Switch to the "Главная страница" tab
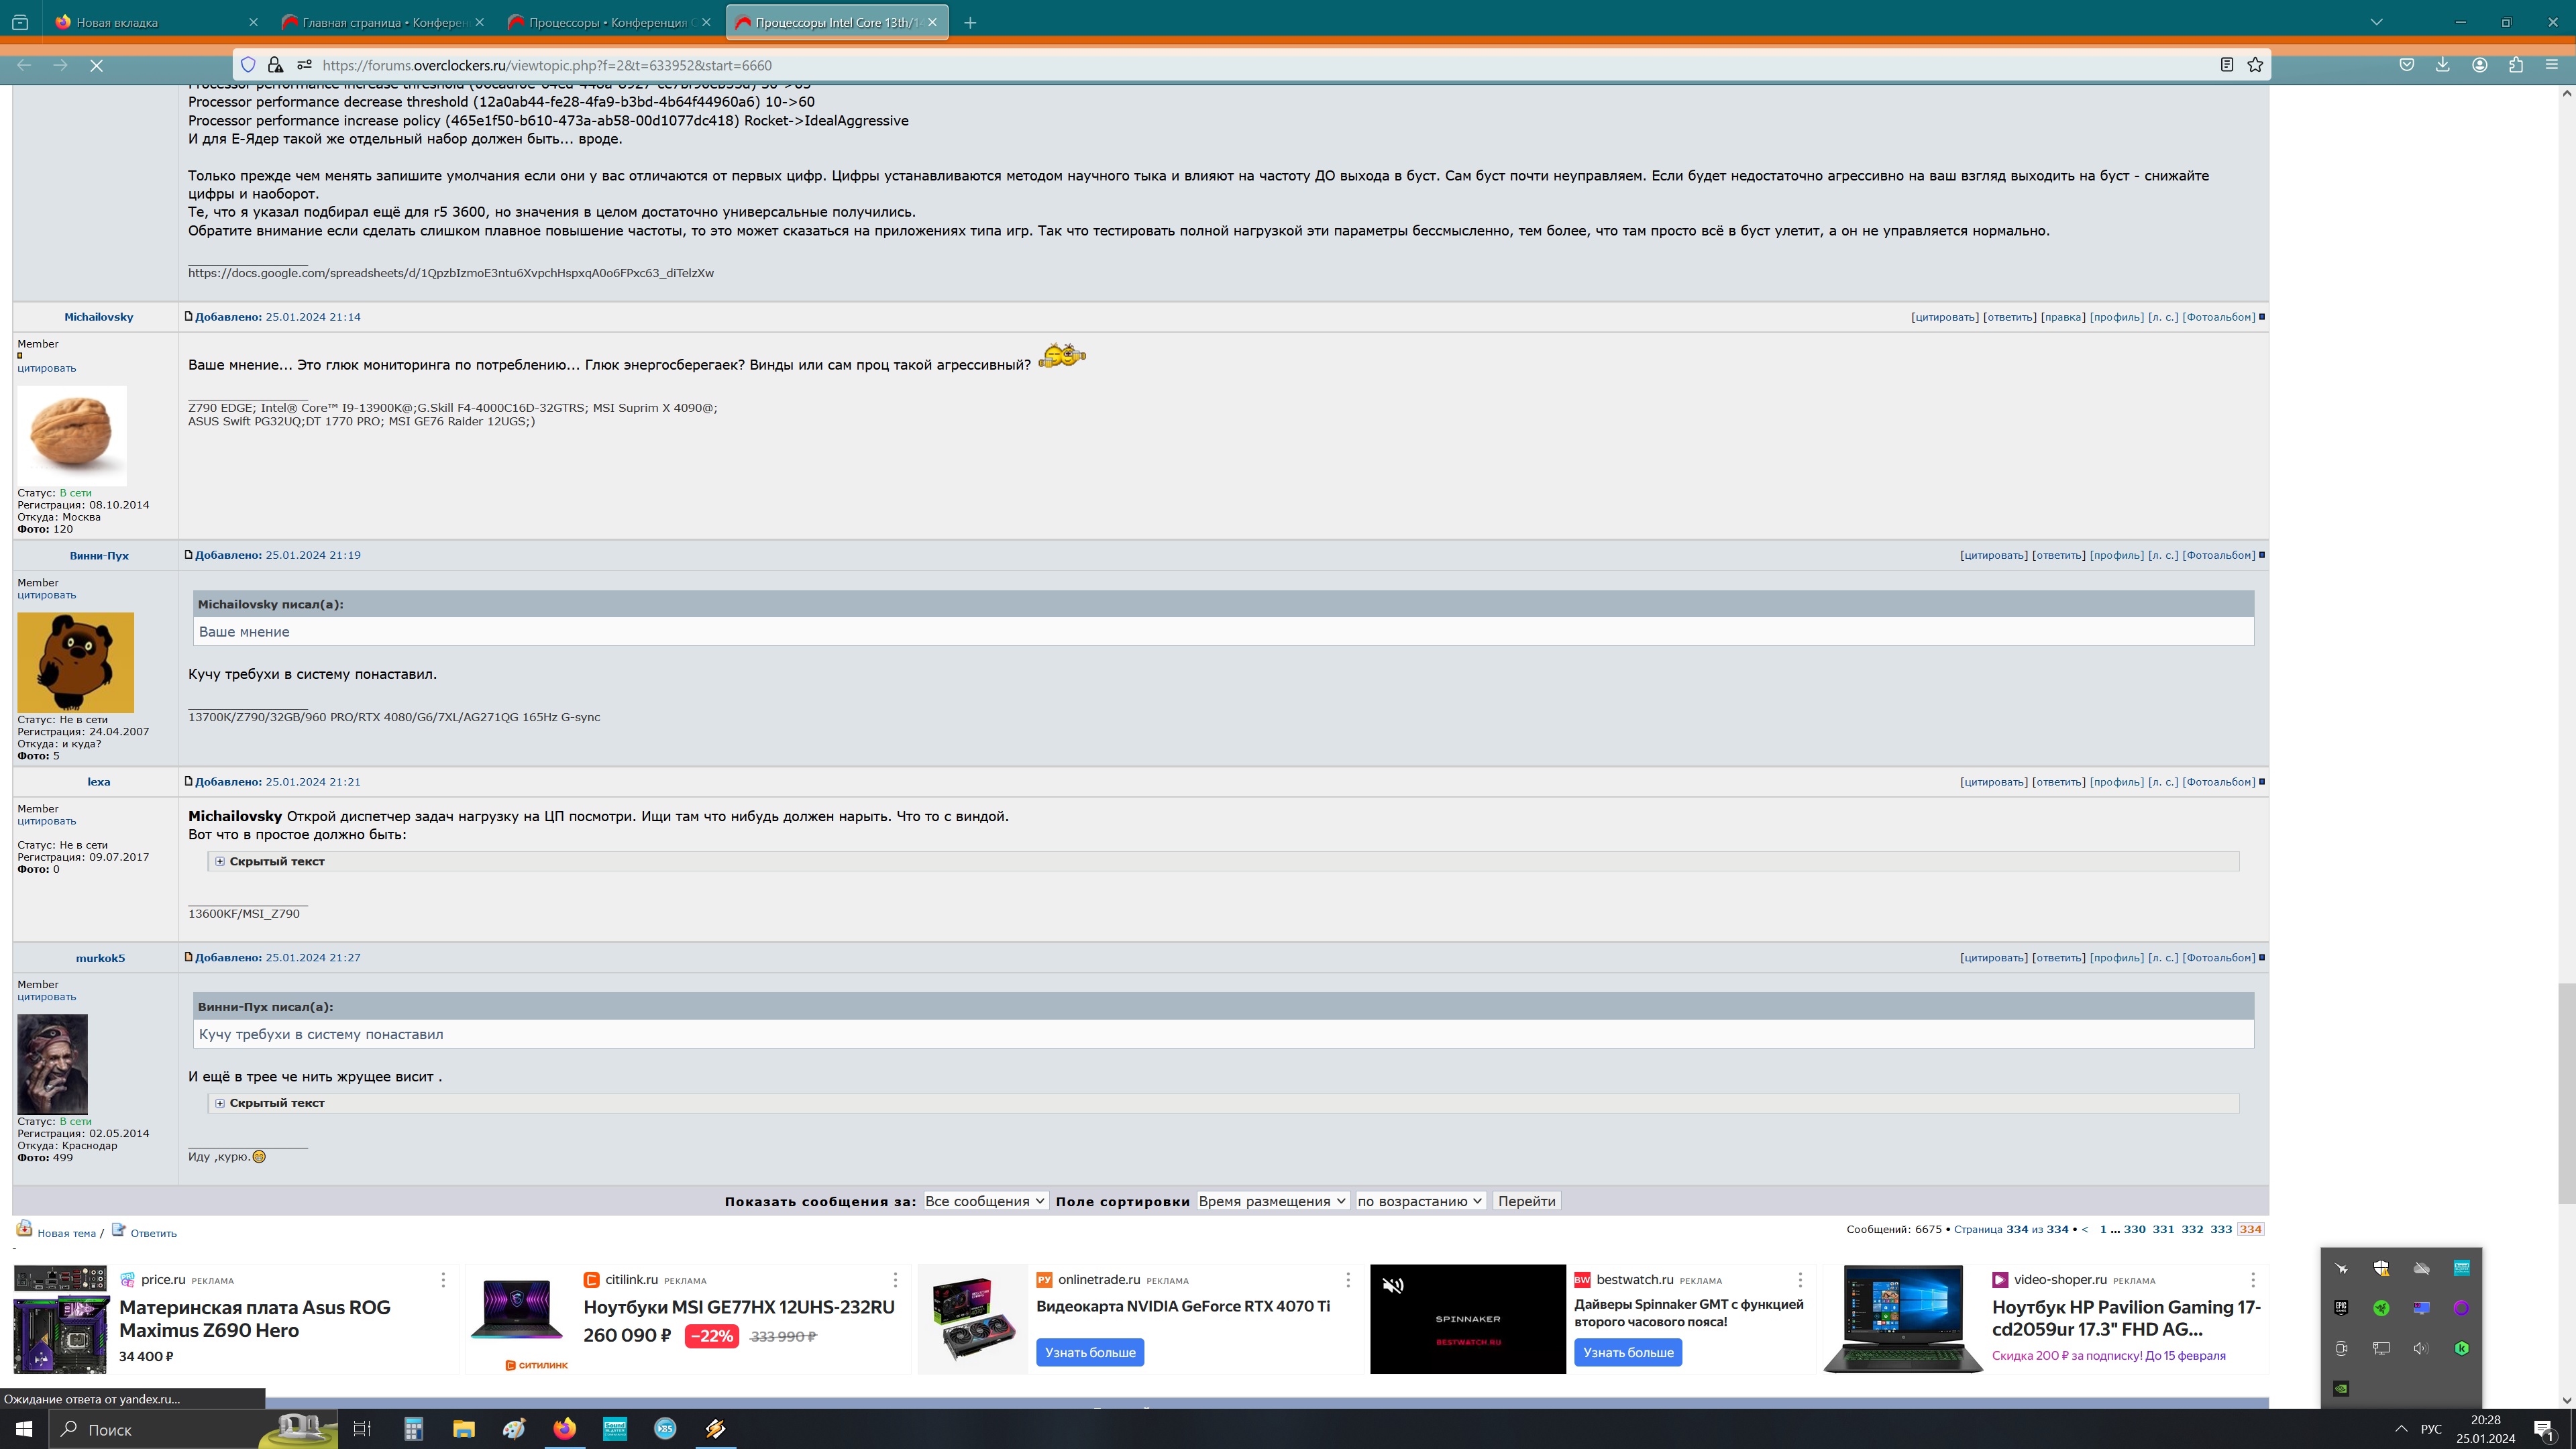This screenshot has width=2576, height=1449. coord(384,22)
